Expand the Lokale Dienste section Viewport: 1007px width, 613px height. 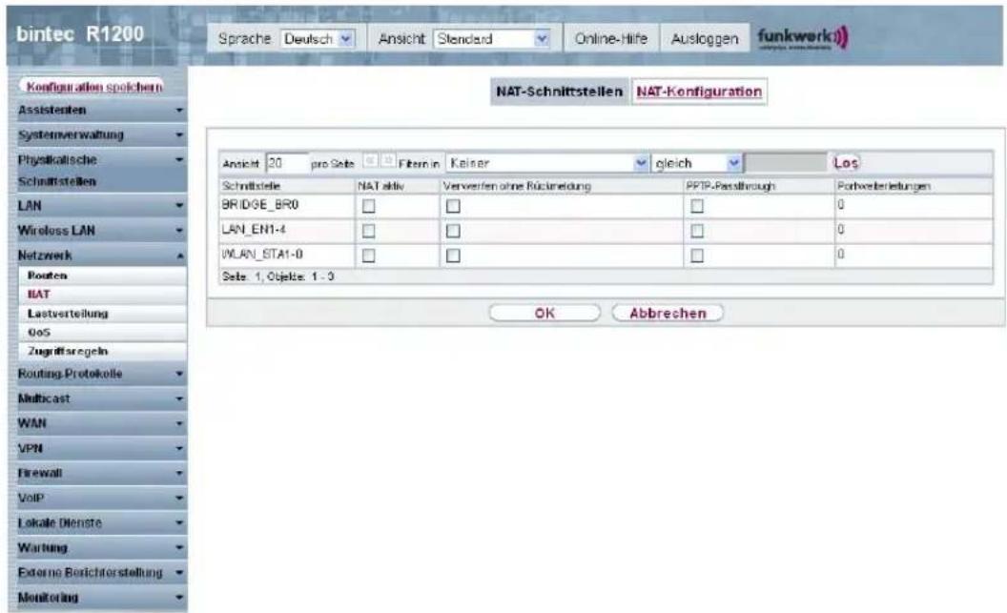pyautogui.click(x=101, y=522)
